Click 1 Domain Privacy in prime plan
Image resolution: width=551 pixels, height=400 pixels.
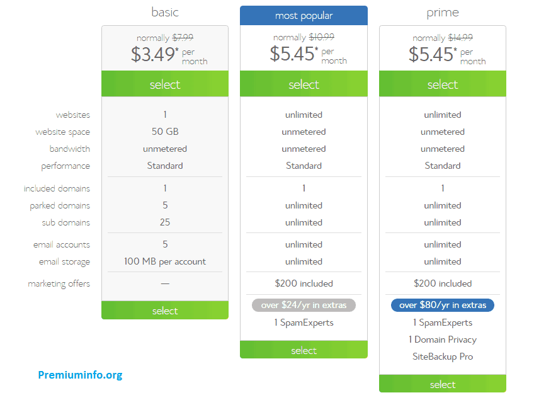tap(442, 340)
